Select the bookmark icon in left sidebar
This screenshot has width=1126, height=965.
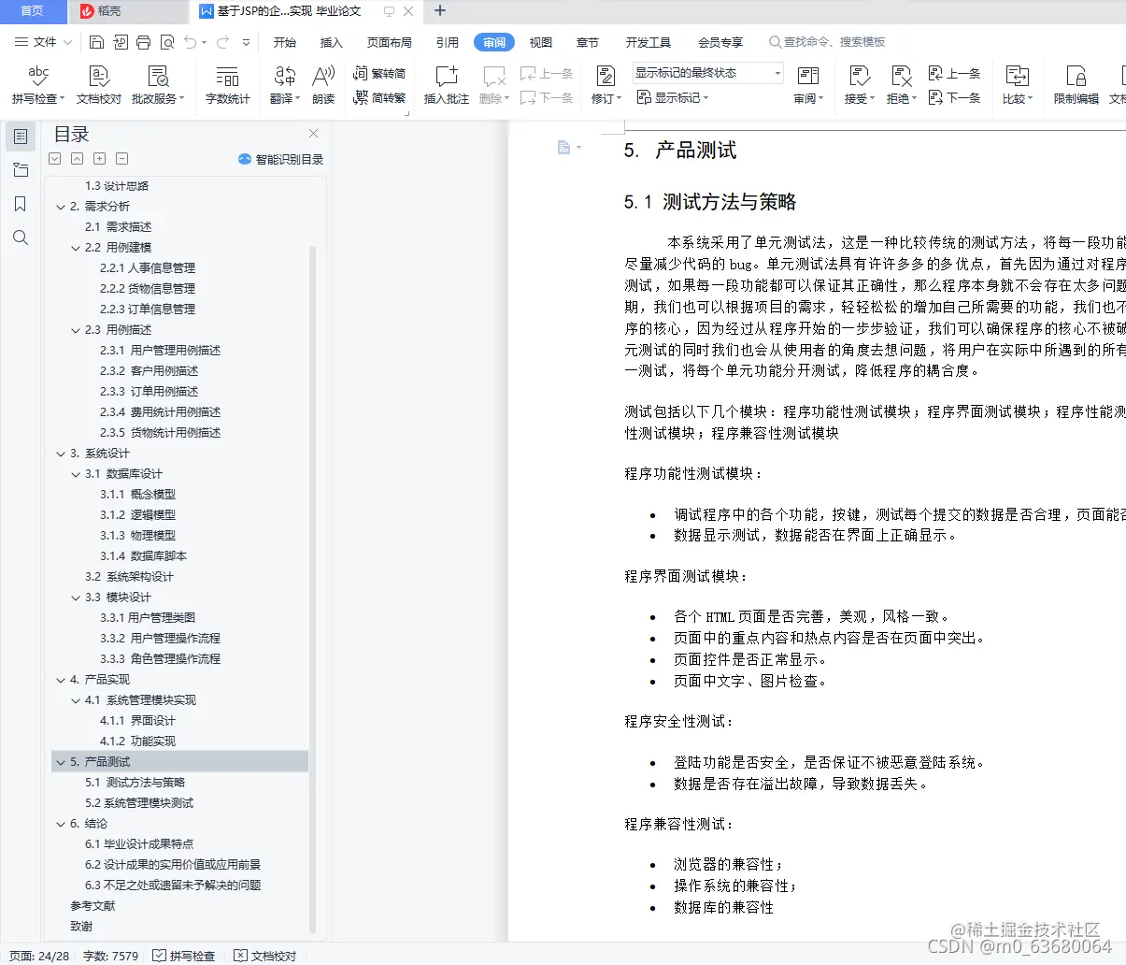tap(21, 204)
